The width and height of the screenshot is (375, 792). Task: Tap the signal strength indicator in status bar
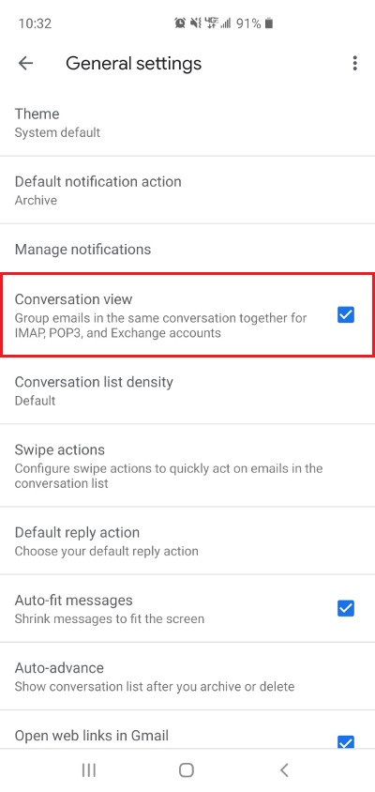tap(226, 23)
